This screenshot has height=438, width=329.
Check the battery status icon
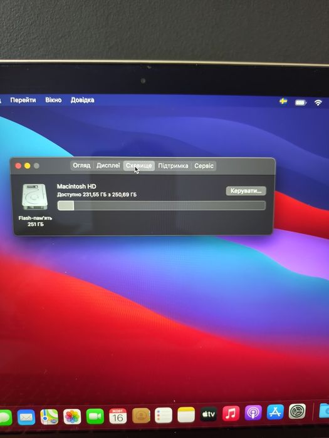[x=300, y=103]
